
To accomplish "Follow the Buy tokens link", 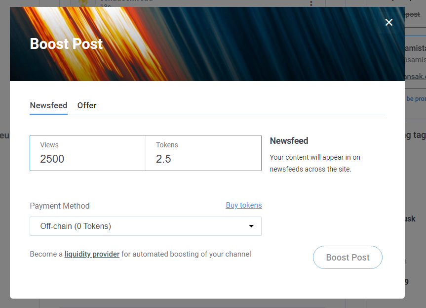I will click(244, 205).
